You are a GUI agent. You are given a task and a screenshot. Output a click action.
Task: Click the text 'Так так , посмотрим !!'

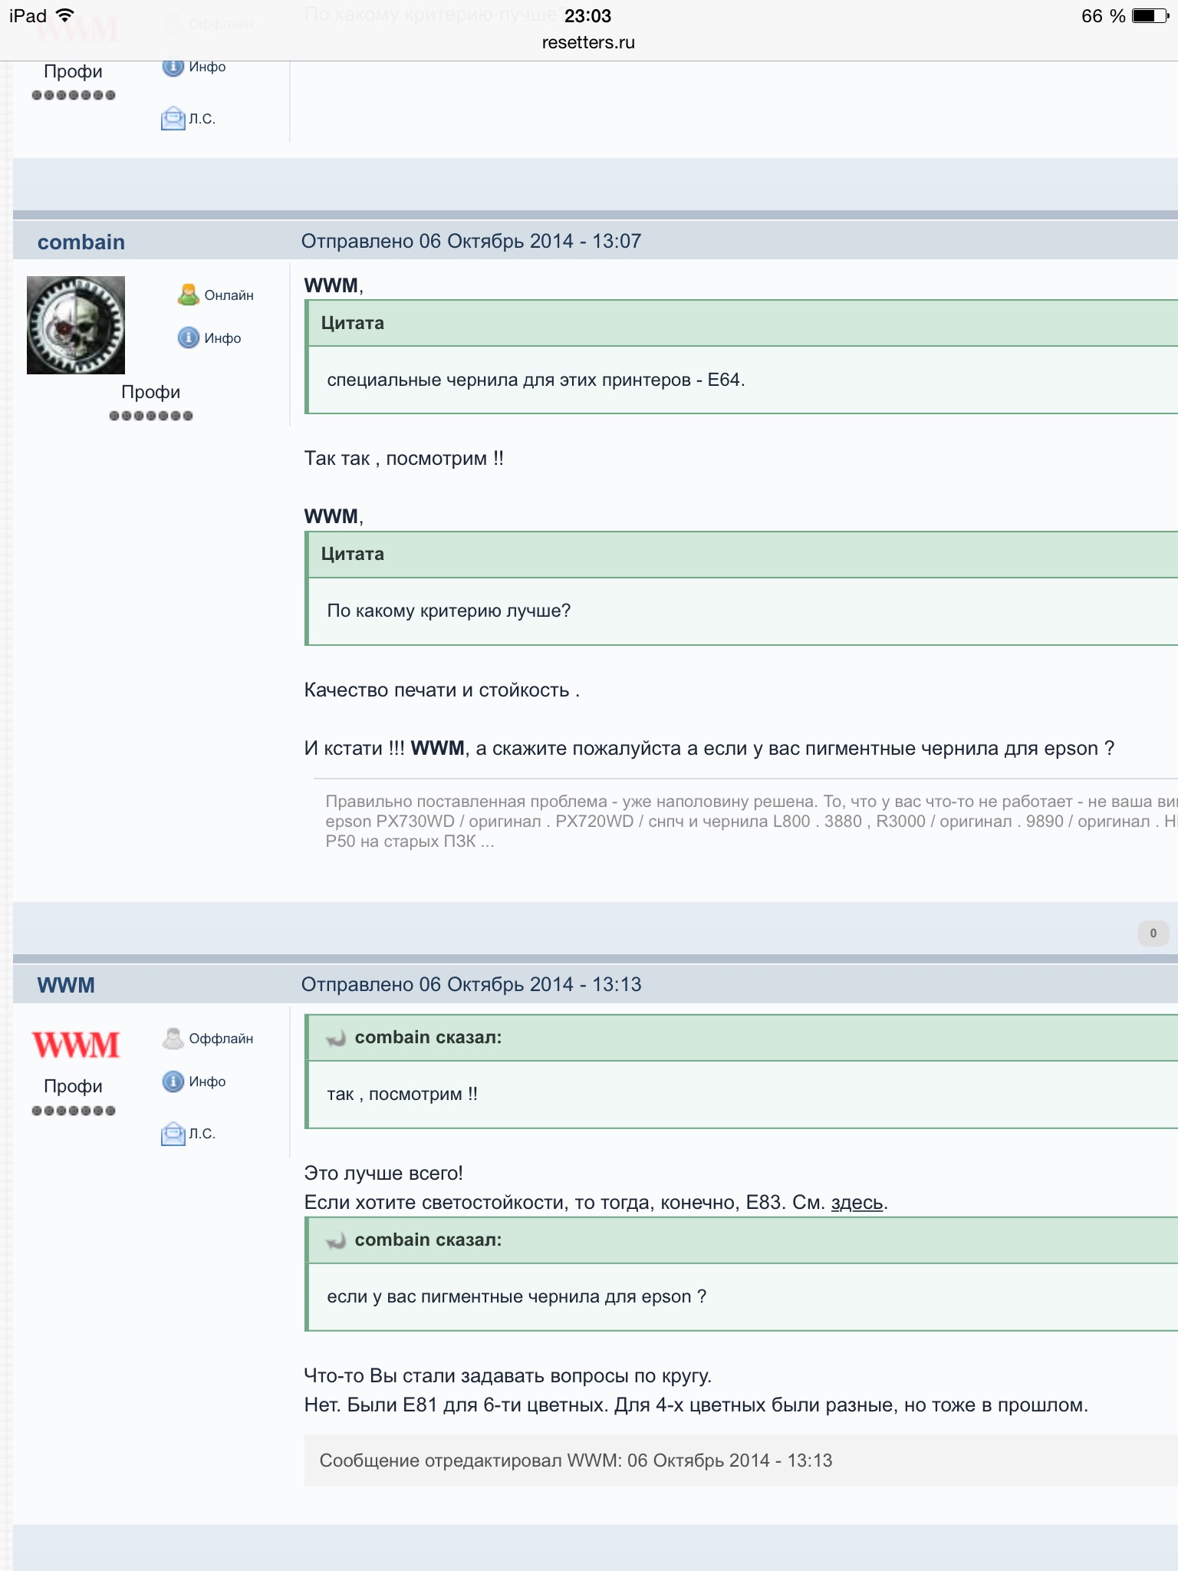(x=404, y=458)
